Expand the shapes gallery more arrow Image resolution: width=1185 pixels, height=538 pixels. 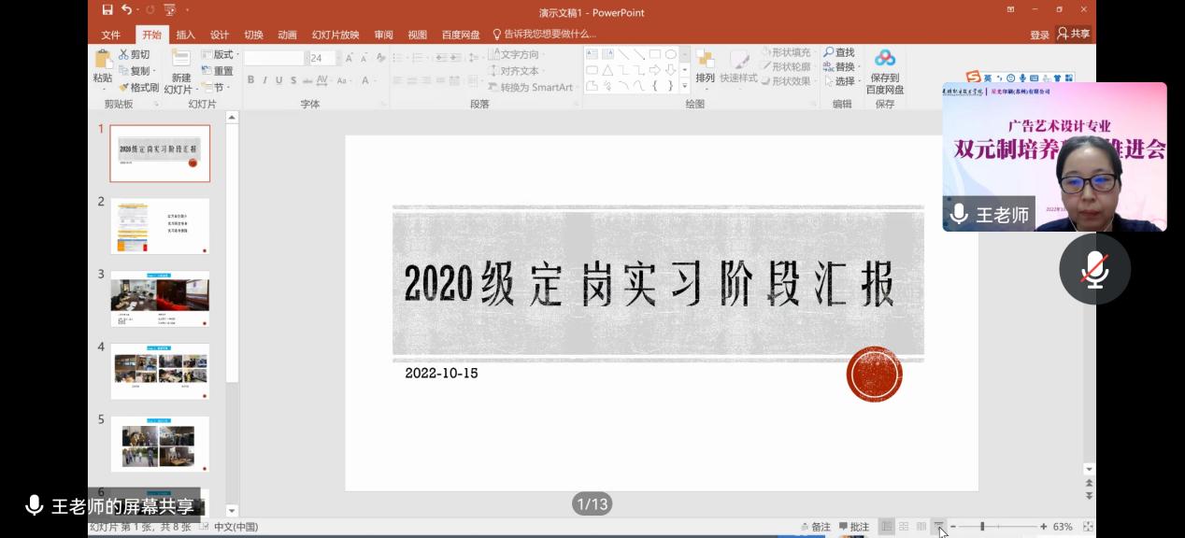click(x=684, y=86)
